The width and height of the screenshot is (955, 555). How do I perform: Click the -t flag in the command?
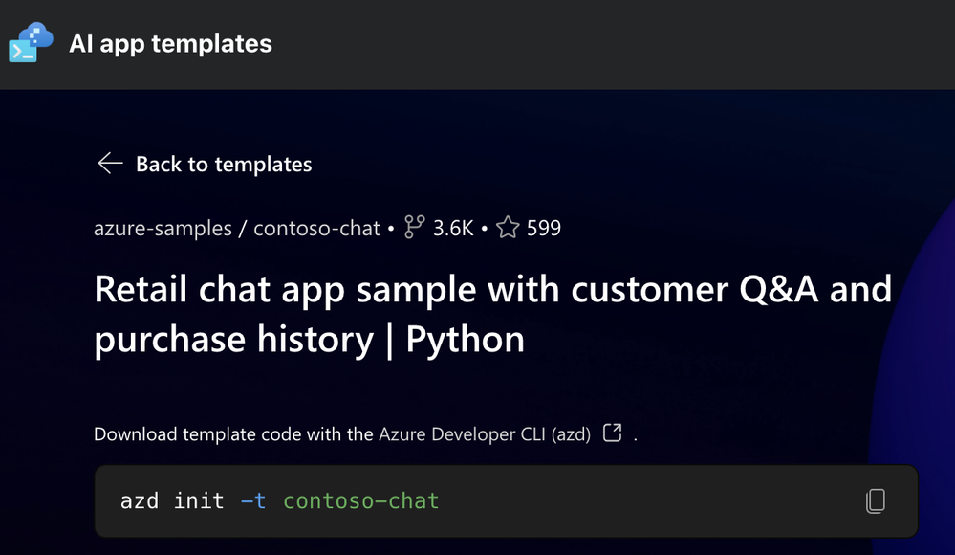tap(253, 500)
